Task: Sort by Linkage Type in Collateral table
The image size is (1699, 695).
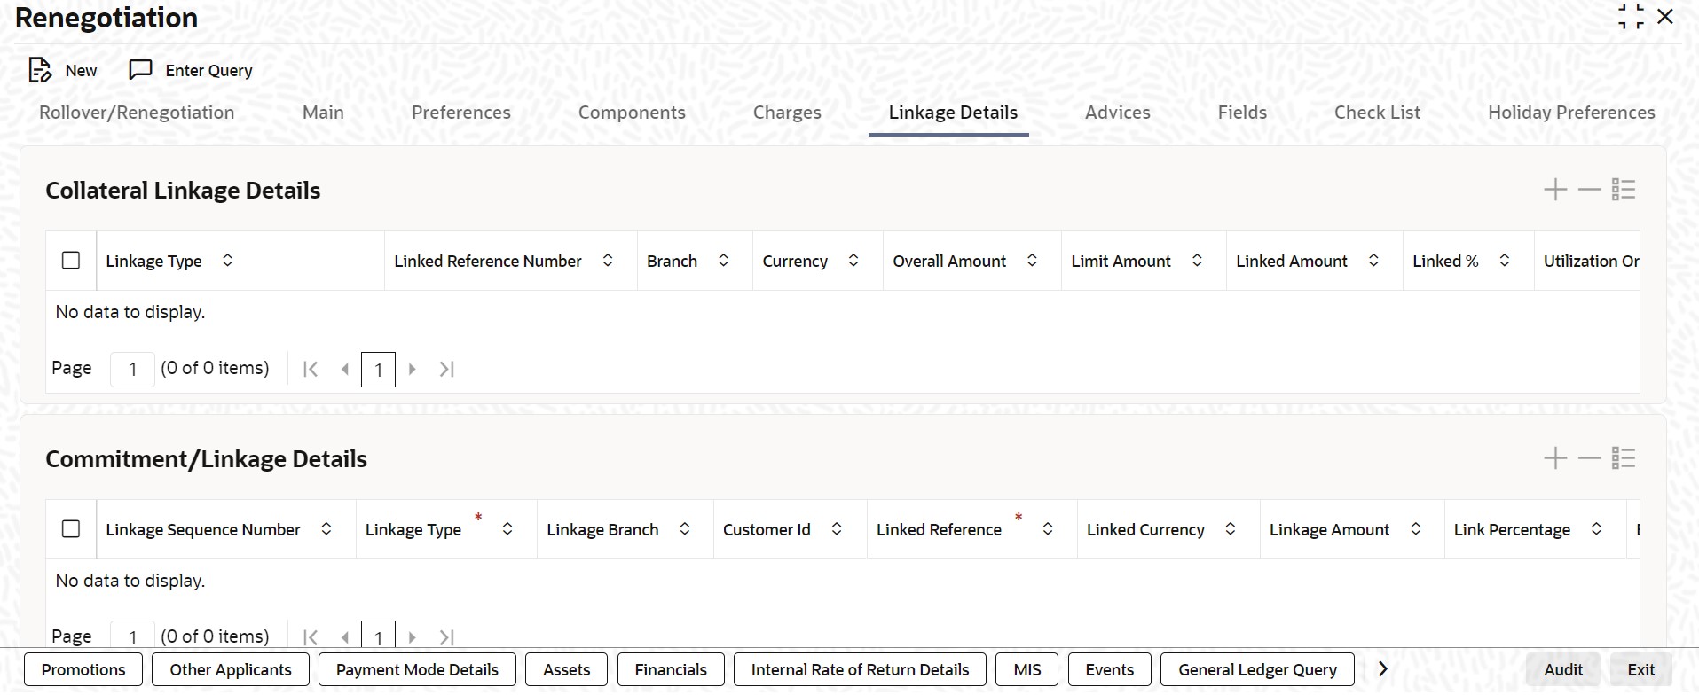Action: coord(228,261)
